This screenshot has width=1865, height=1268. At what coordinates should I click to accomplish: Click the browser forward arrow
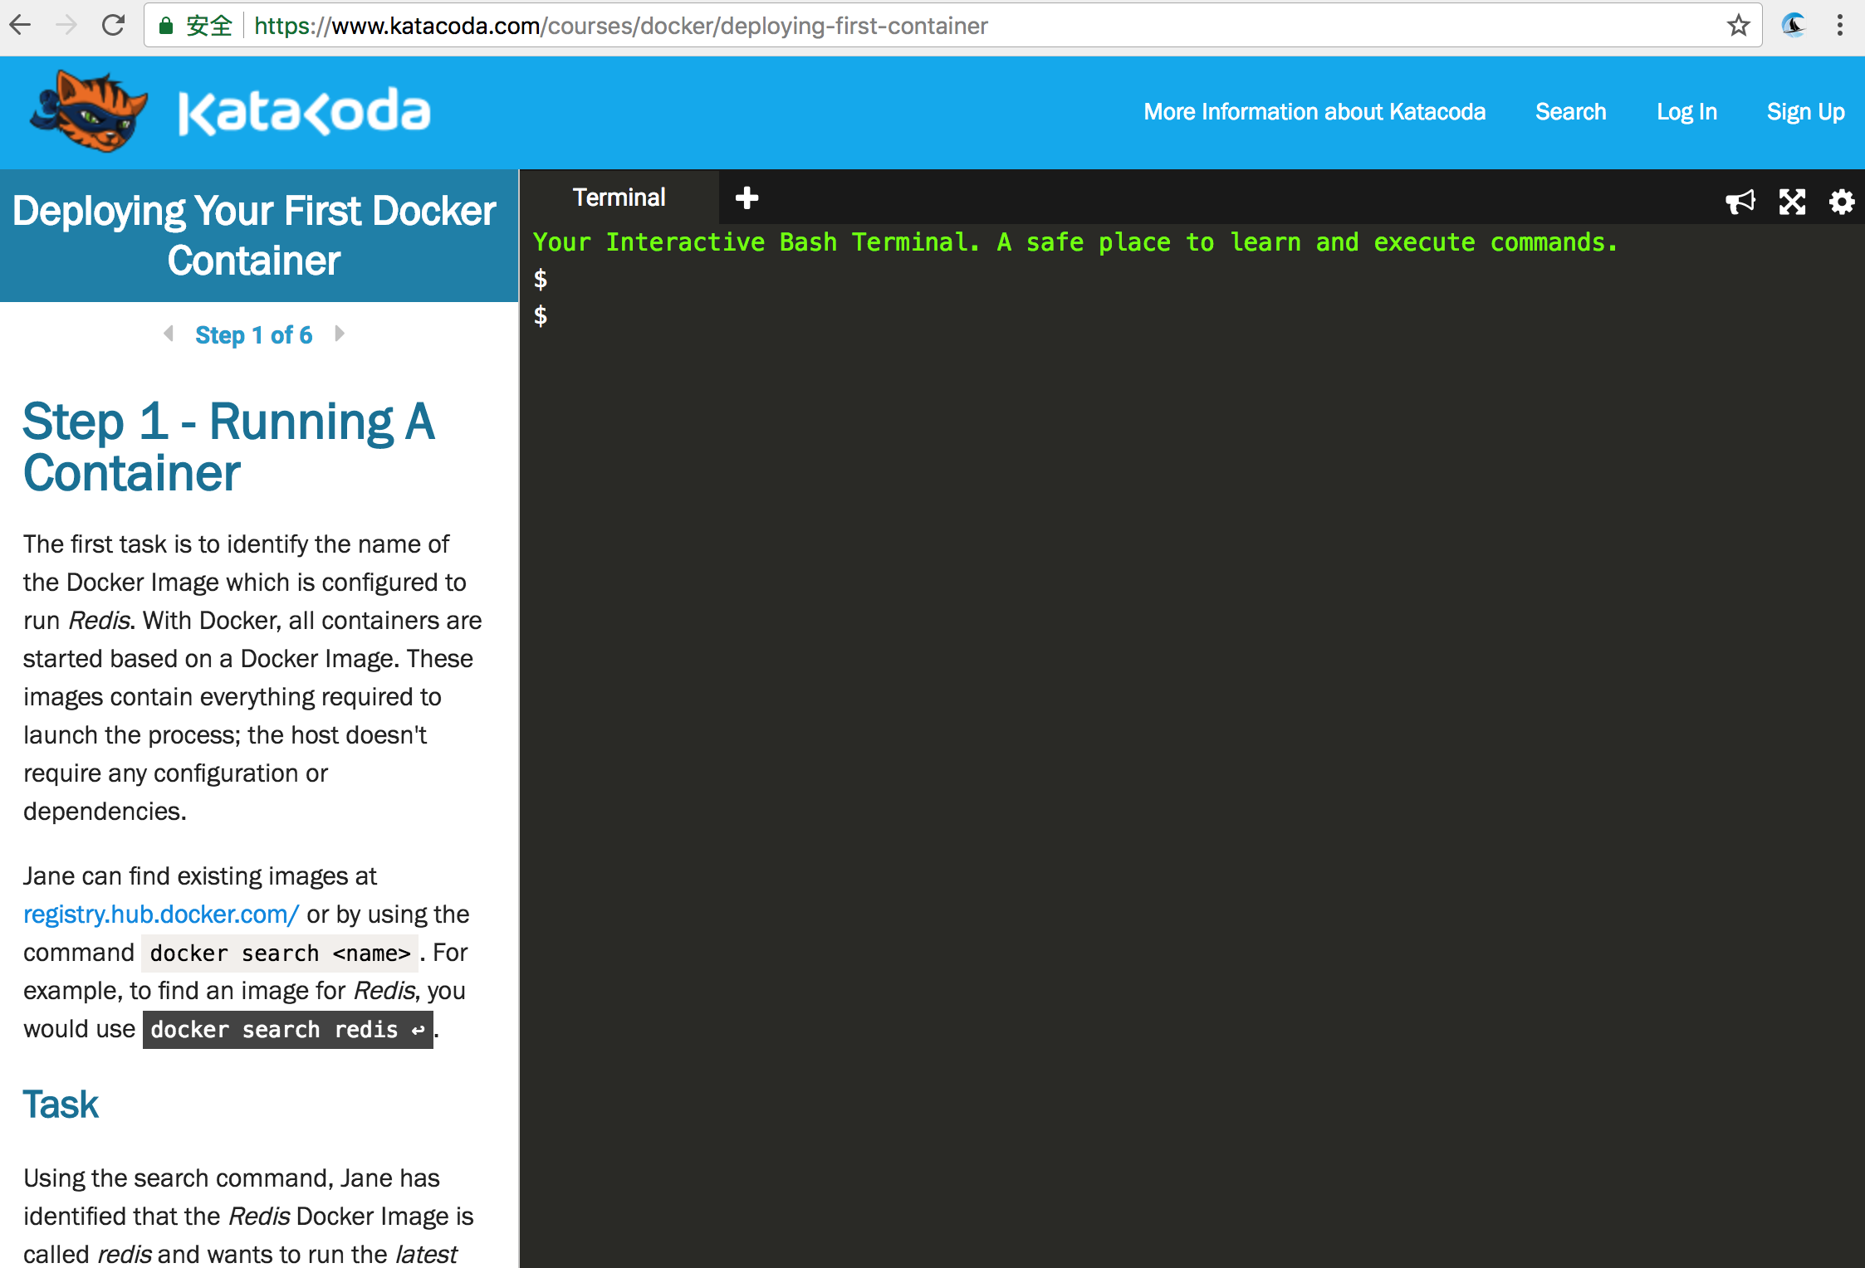[x=67, y=26]
